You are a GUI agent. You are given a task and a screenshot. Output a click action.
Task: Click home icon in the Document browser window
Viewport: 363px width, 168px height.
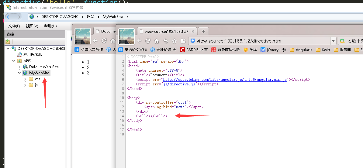113,41
